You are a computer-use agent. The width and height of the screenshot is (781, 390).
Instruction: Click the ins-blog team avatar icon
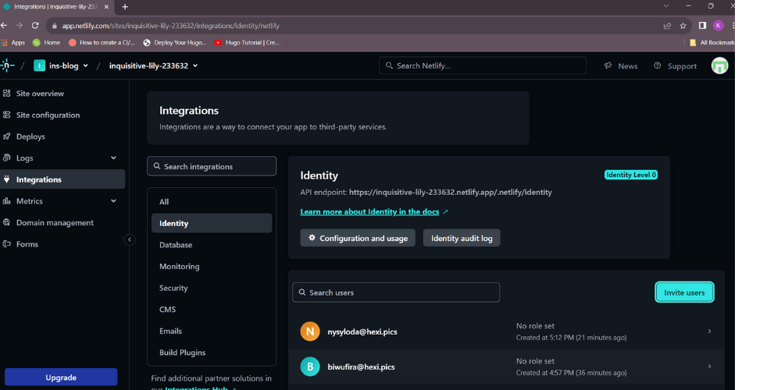39,66
